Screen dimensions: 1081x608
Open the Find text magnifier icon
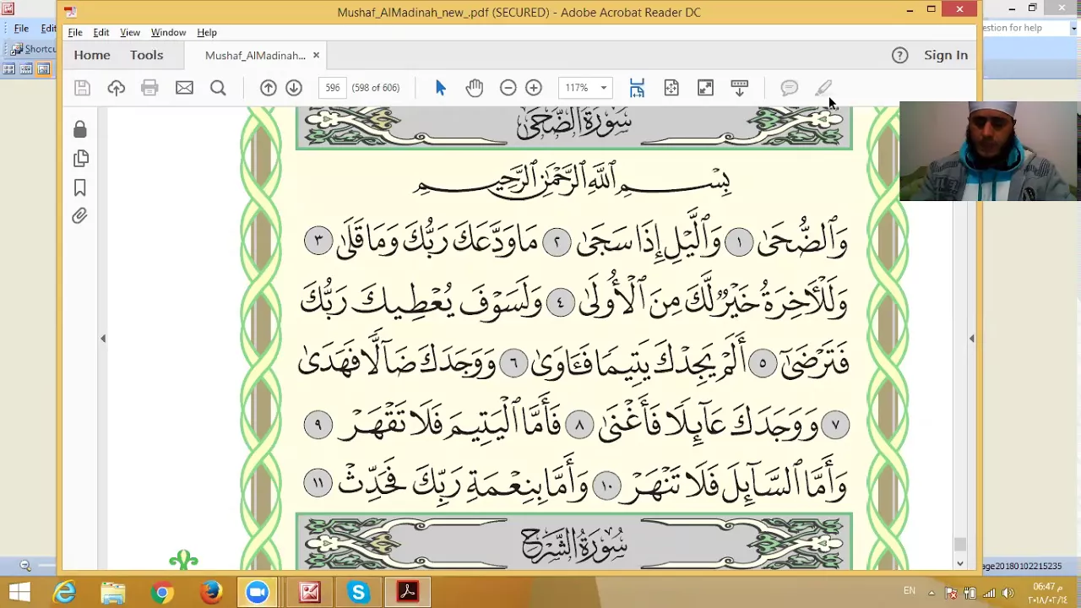(218, 88)
